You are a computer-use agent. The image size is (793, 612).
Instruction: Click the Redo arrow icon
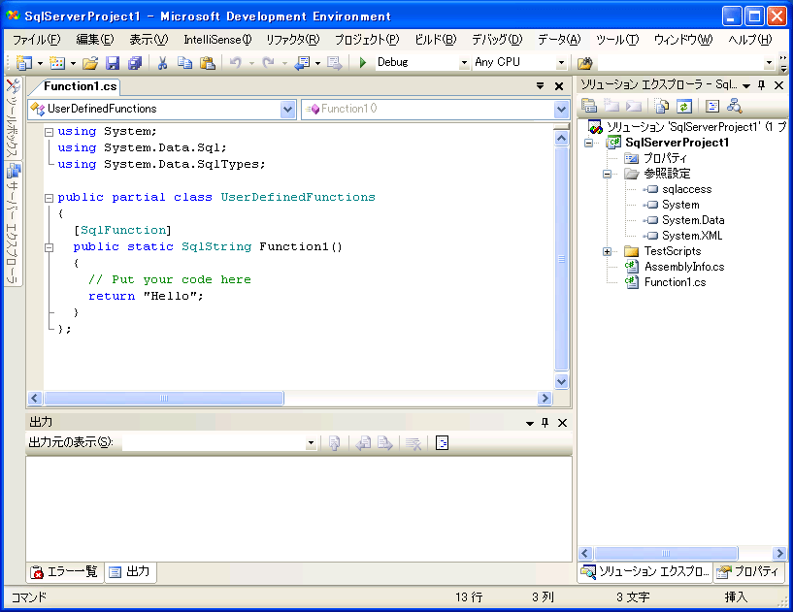(268, 63)
